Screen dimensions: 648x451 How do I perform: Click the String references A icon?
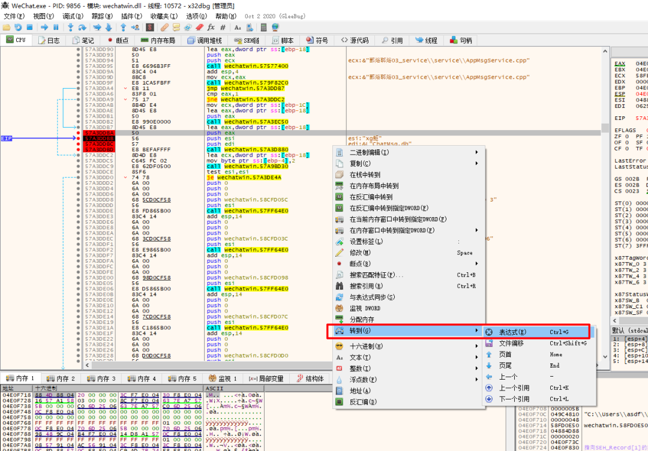click(238, 27)
